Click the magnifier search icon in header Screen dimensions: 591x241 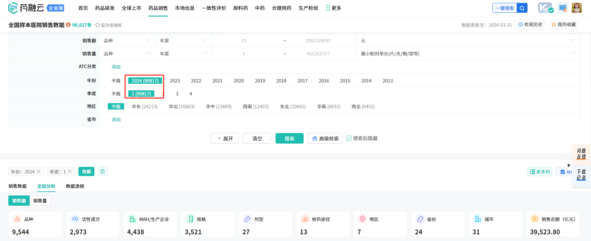coord(522,8)
